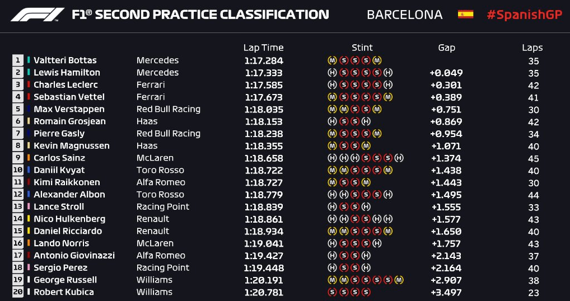Click the first medium tyre icon in Bottas's stint

332,60
